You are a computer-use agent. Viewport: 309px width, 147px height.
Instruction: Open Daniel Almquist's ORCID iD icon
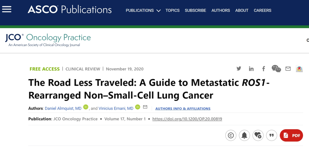[x=86, y=107]
